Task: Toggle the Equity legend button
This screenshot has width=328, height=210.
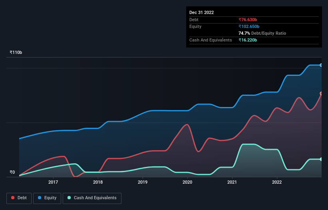Action: [47, 198]
